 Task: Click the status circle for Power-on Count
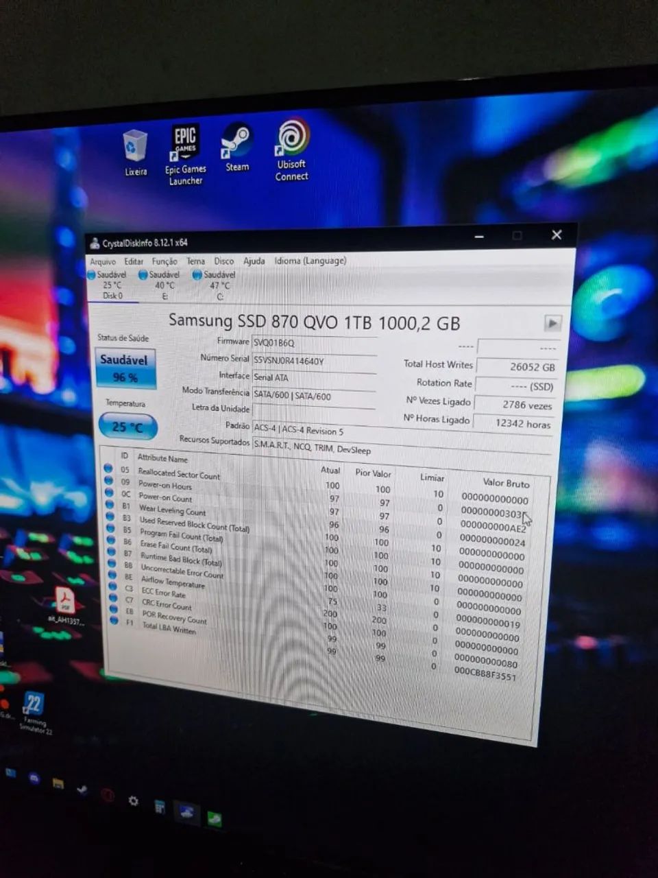[x=108, y=493]
